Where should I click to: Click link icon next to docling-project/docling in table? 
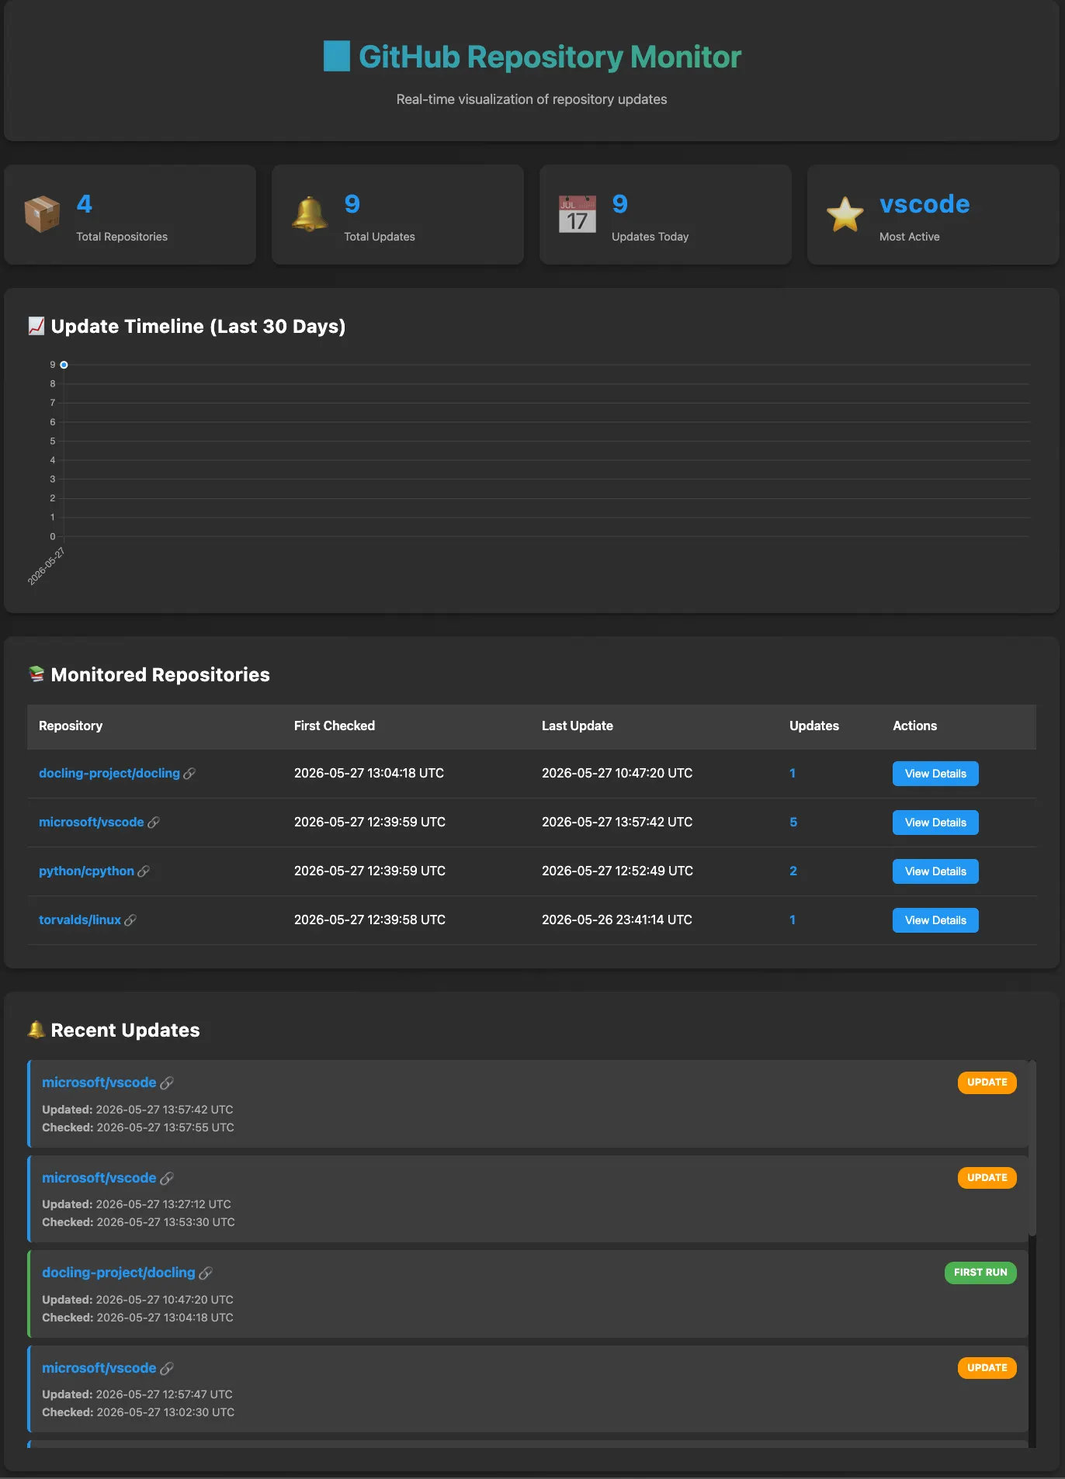pos(189,774)
